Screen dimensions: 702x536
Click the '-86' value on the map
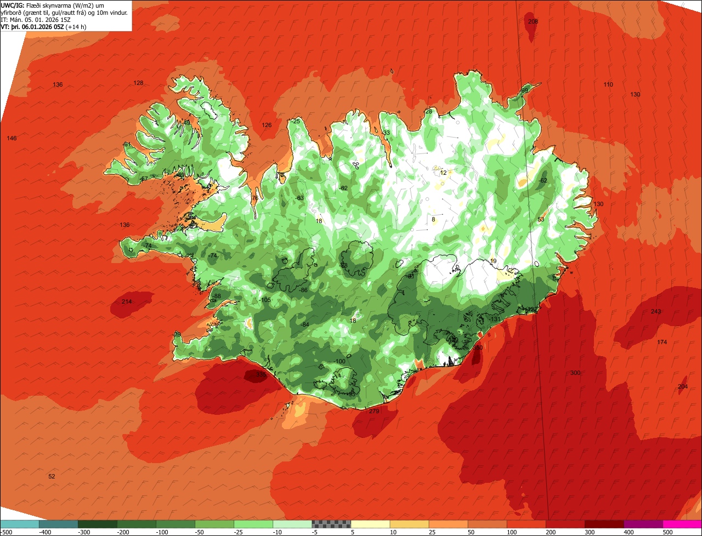click(x=303, y=289)
